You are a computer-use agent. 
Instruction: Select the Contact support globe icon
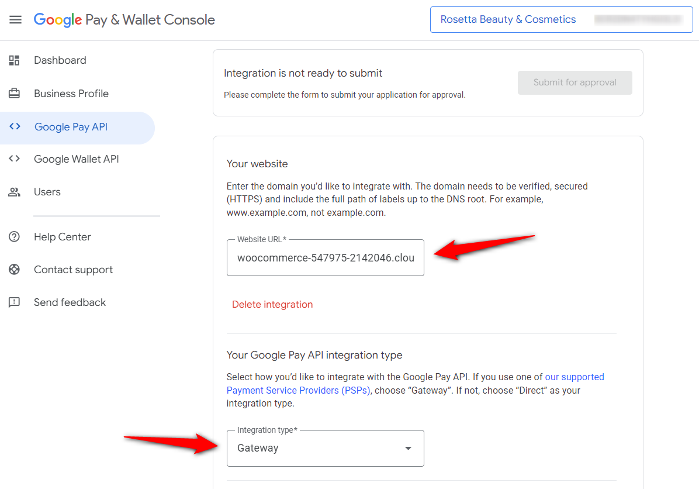point(15,269)
